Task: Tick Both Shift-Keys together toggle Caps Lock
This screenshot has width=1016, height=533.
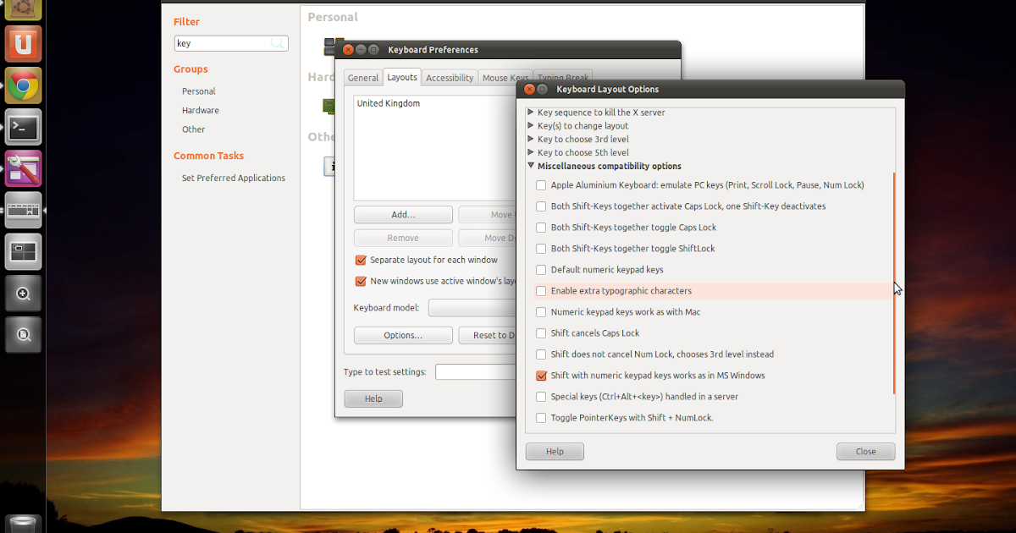Action: [541, 228]
